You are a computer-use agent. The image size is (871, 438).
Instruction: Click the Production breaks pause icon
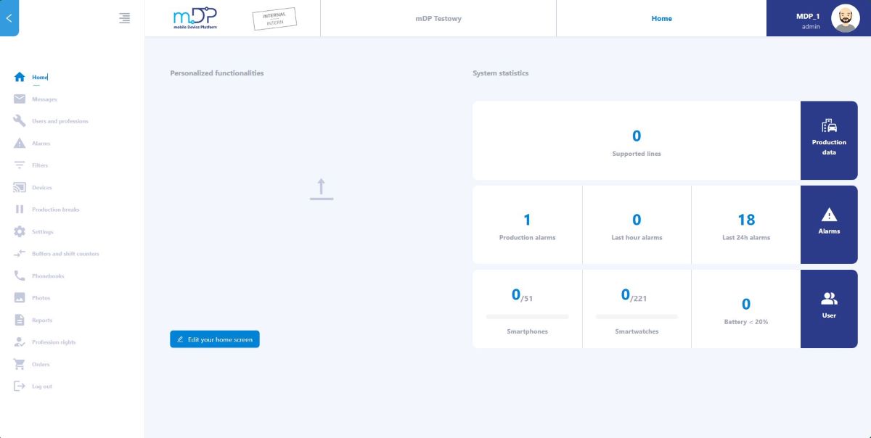tap(20, 210)
